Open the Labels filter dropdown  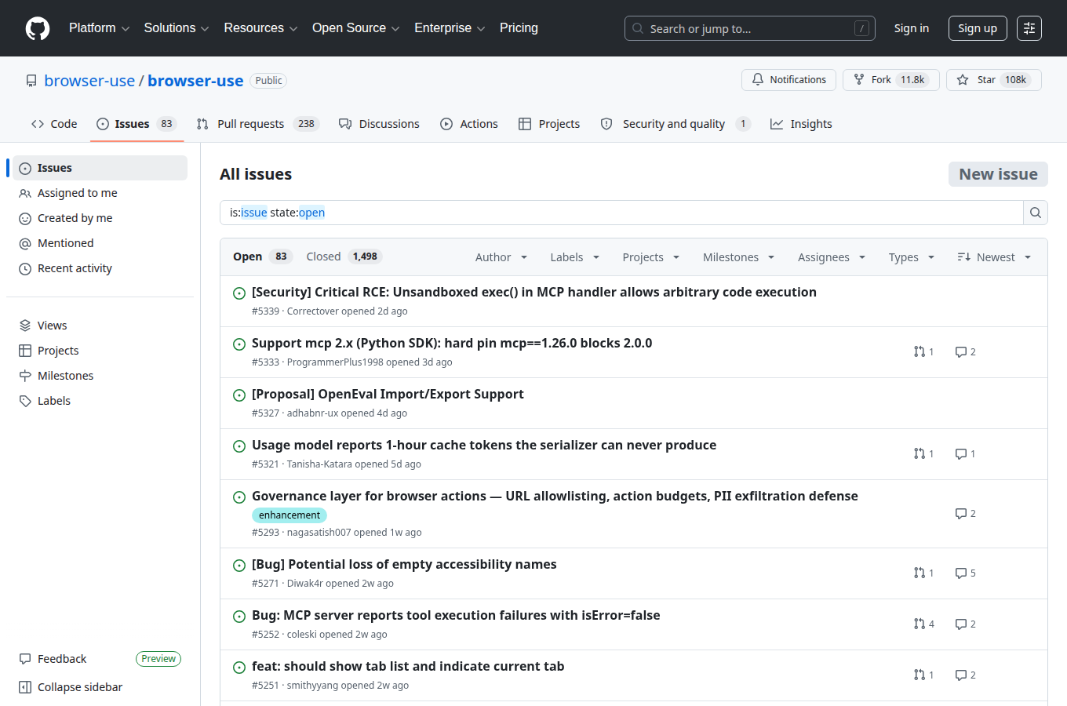click(575, 257)
